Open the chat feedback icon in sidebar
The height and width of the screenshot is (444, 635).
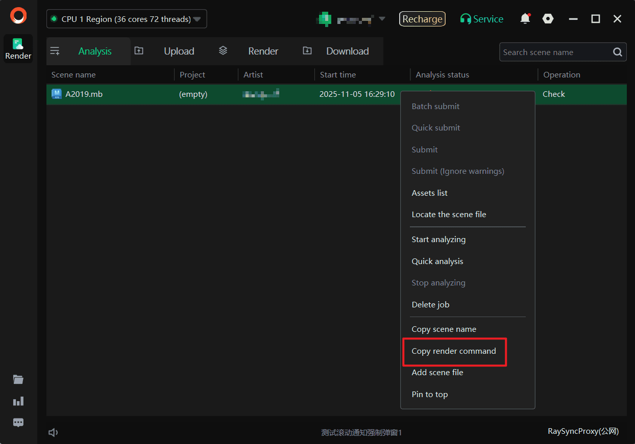pos(18,423)
